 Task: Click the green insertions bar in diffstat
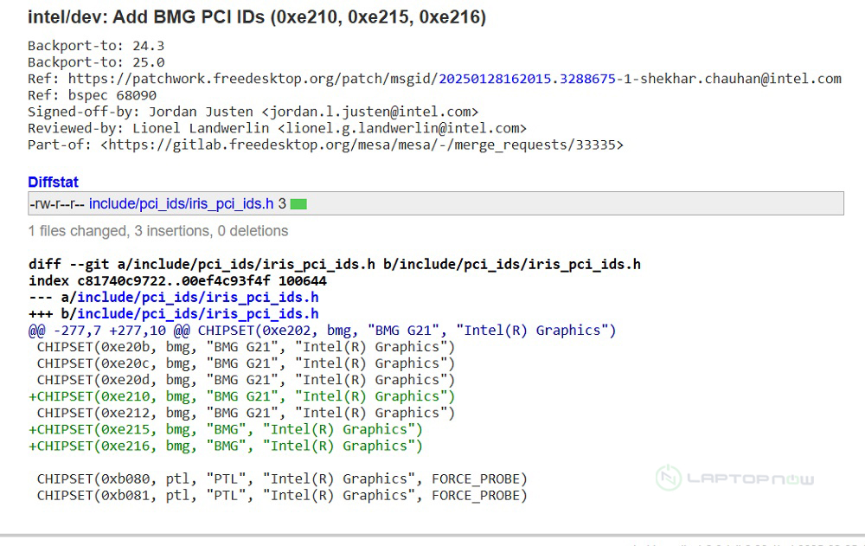298,204
